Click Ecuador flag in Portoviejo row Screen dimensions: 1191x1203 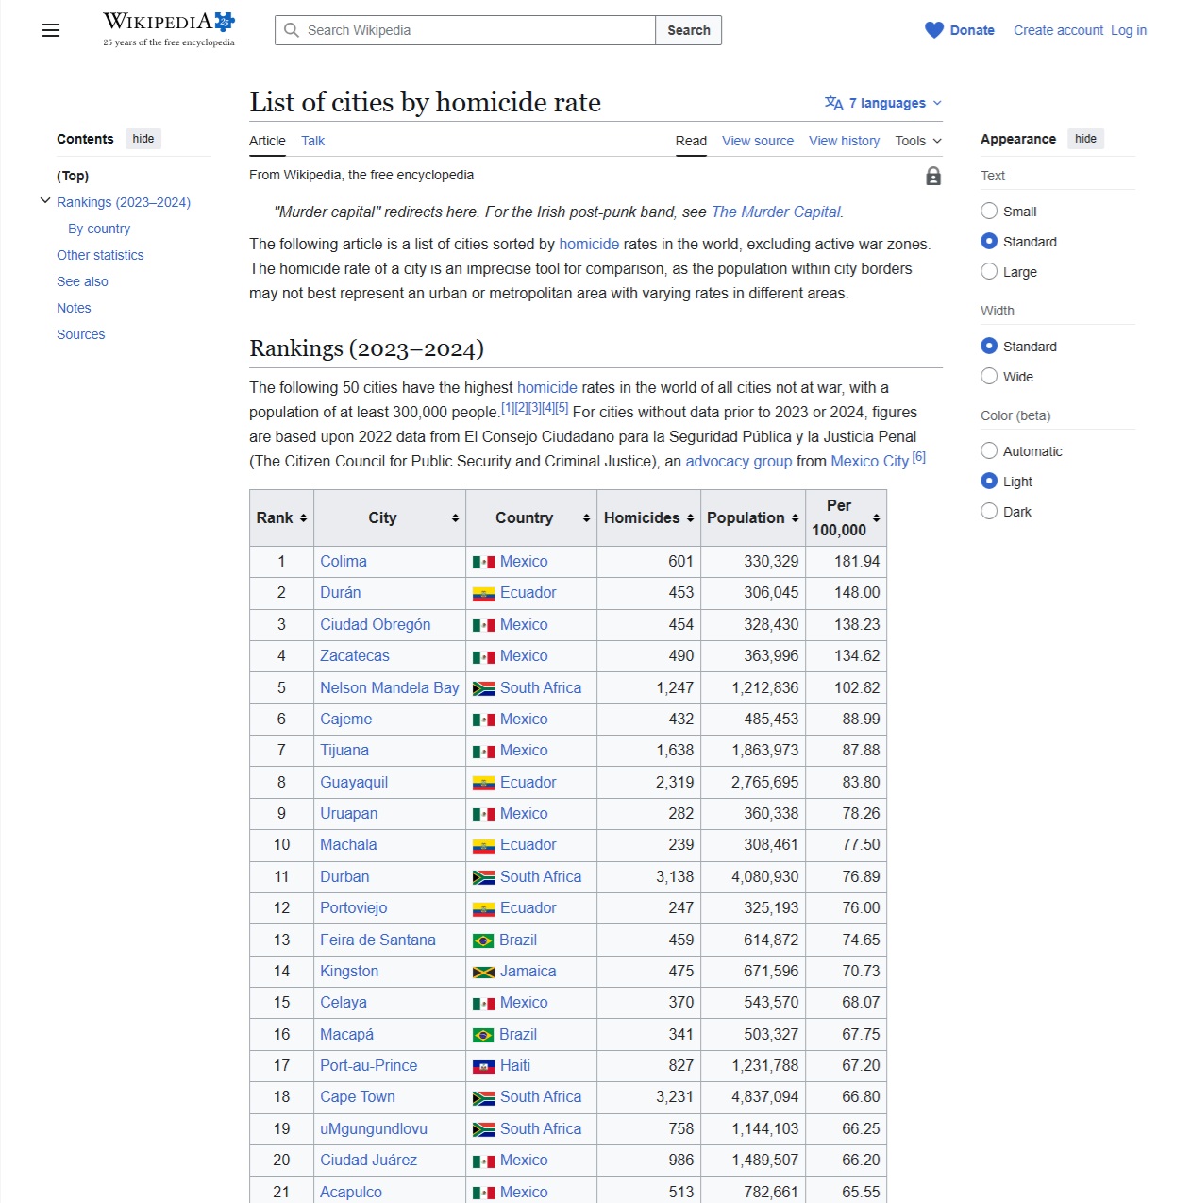[483, 909]
